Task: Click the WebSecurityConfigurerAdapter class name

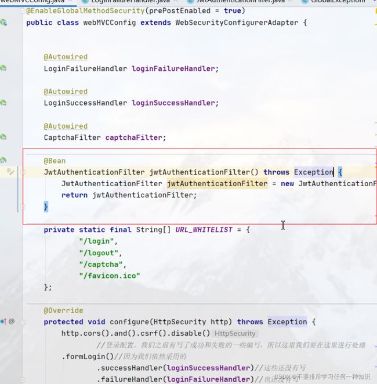Action: (237, 23)
